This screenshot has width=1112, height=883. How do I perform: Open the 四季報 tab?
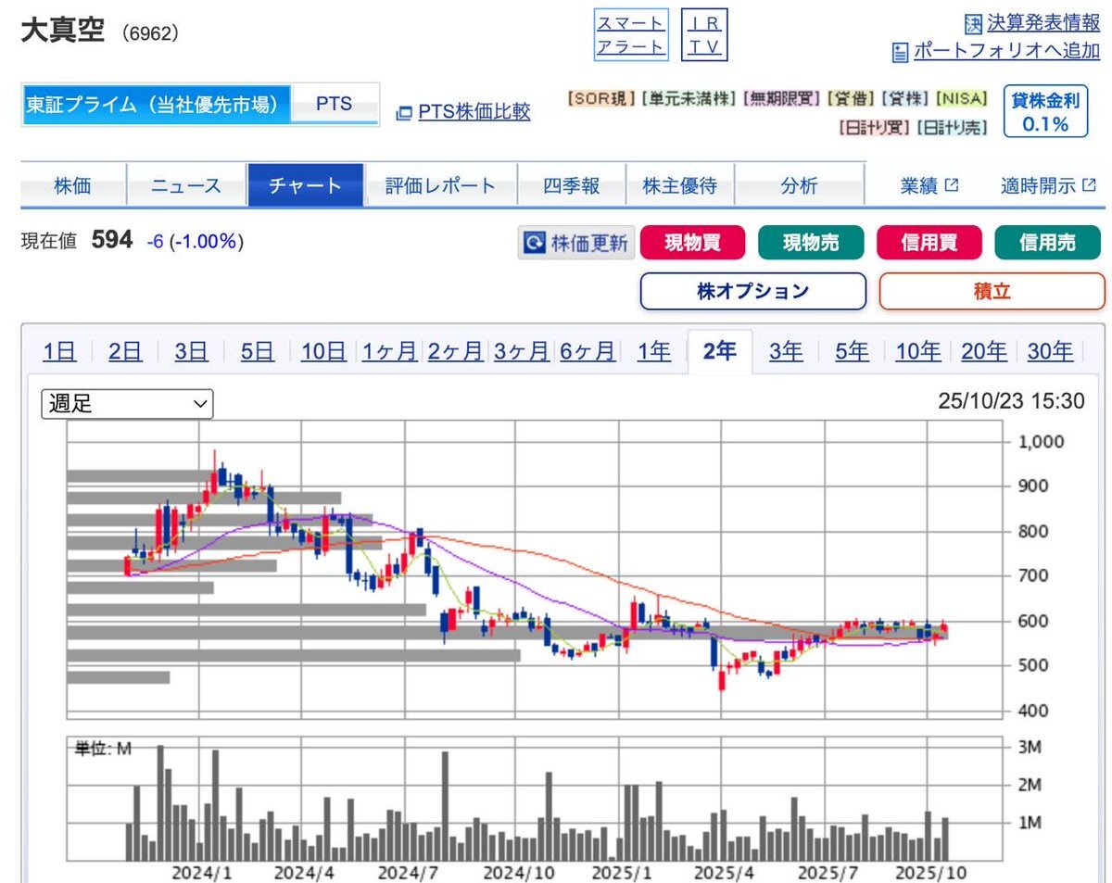(572, 185)
